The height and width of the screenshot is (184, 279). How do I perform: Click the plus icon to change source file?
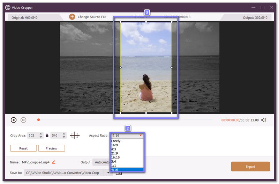(x=72, y=17)
